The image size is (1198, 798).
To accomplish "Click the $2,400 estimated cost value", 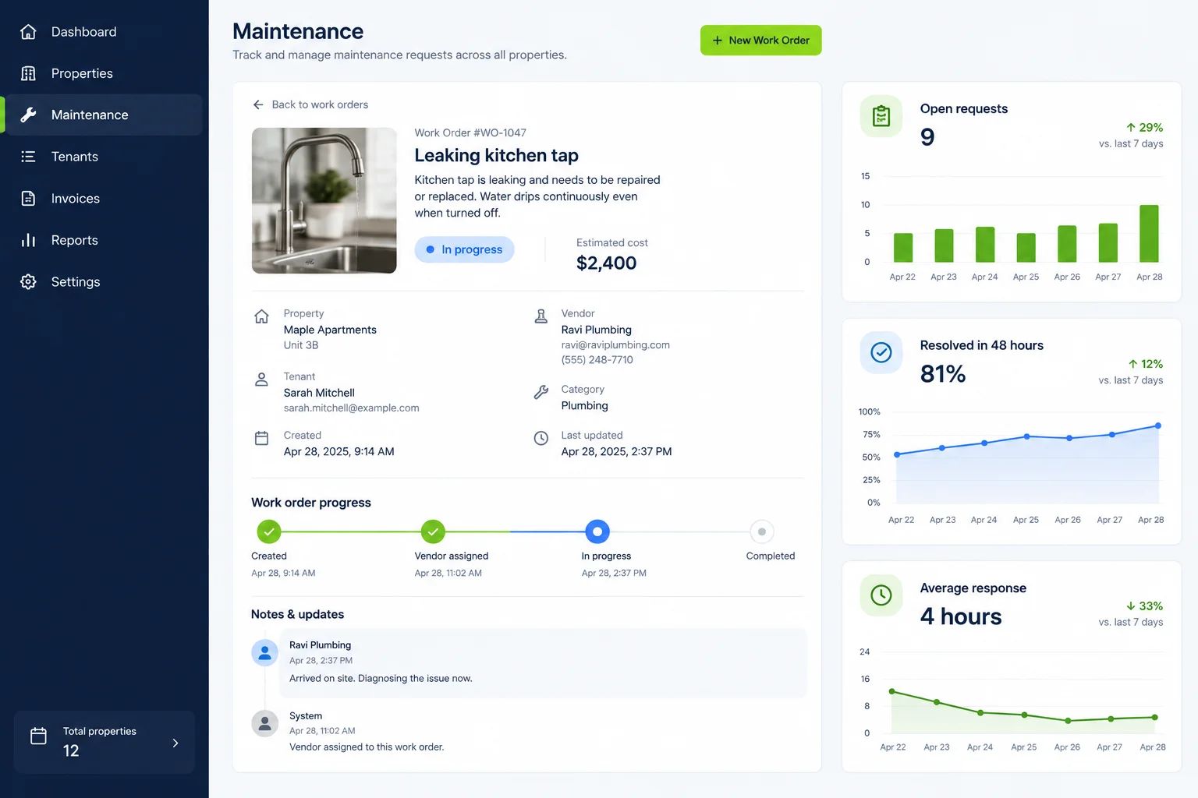I will pyautogui.click(x=607, y=263).
